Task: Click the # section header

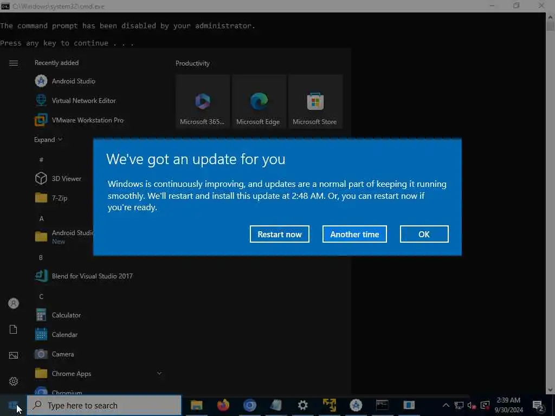Action: (x=41, y=160)
